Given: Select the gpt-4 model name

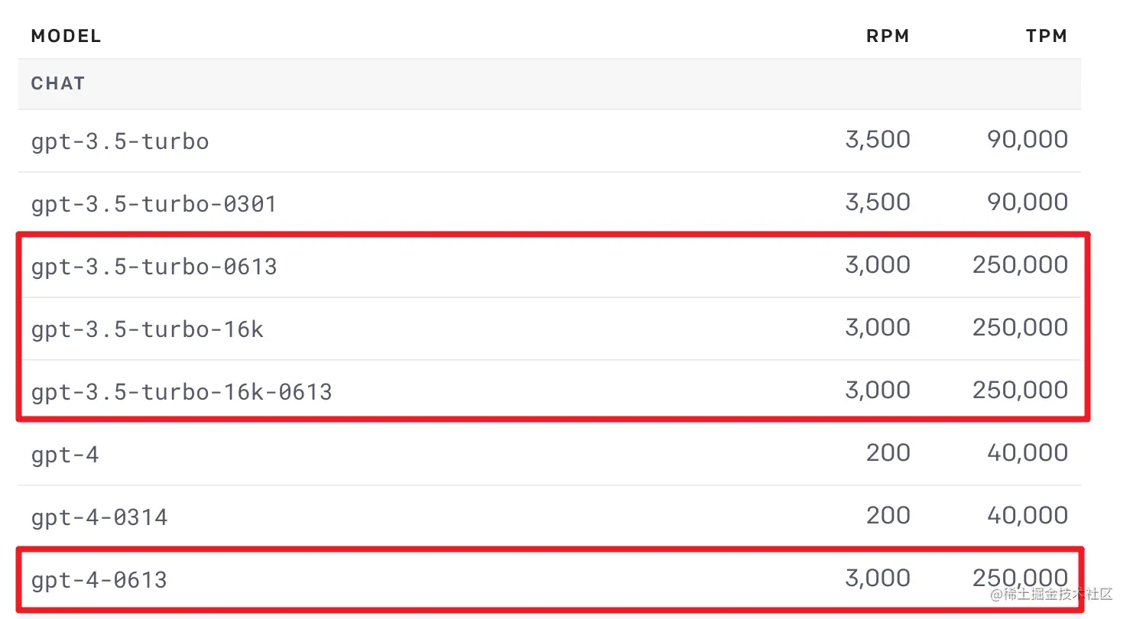Looking at the screenshot, I should pos(65,455).
